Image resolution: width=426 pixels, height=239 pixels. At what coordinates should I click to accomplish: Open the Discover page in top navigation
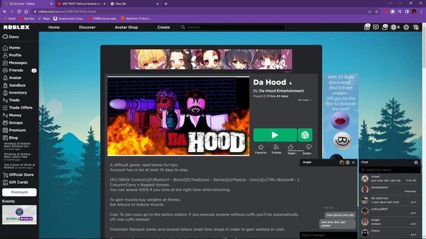[87, 27]
